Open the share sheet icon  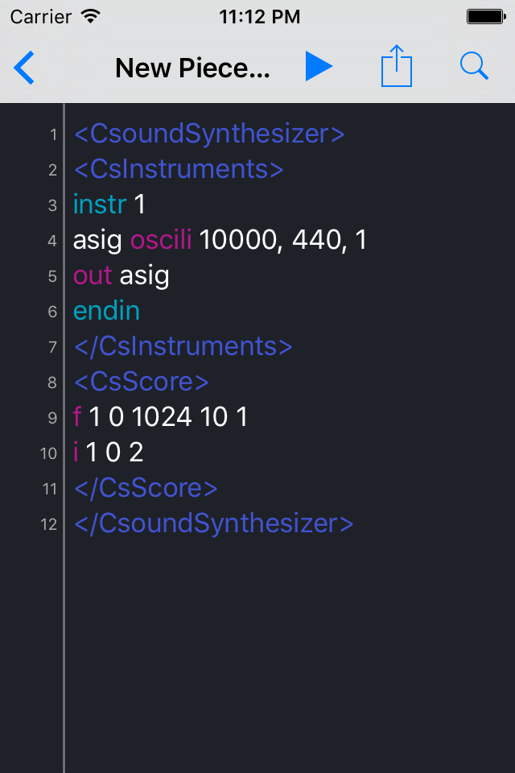coord(396,66)
